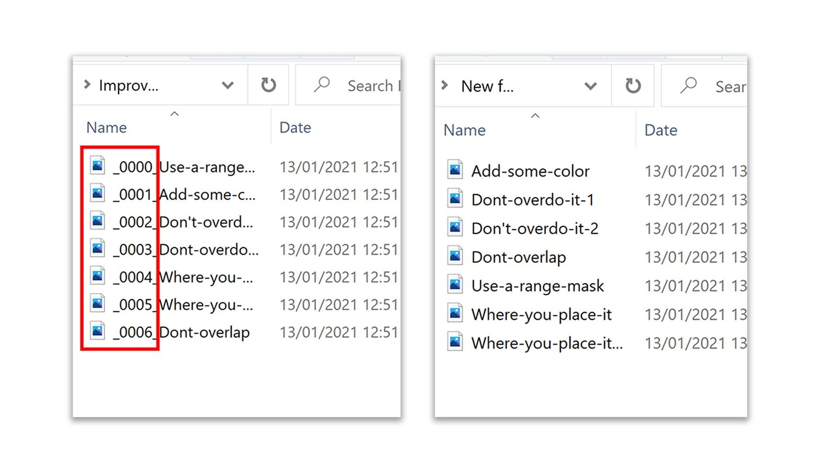Expand the breadcrumb chevron before Improv...
Image resolution: width=840 pixels, height=473 pixels.
tap(87, 85)
